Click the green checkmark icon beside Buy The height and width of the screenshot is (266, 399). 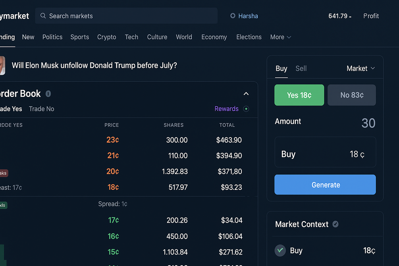[280, 251]
